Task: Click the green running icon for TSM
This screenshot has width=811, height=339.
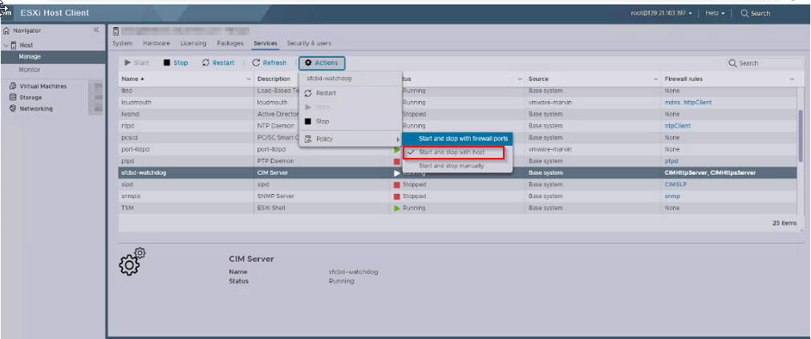Action: 397,208
